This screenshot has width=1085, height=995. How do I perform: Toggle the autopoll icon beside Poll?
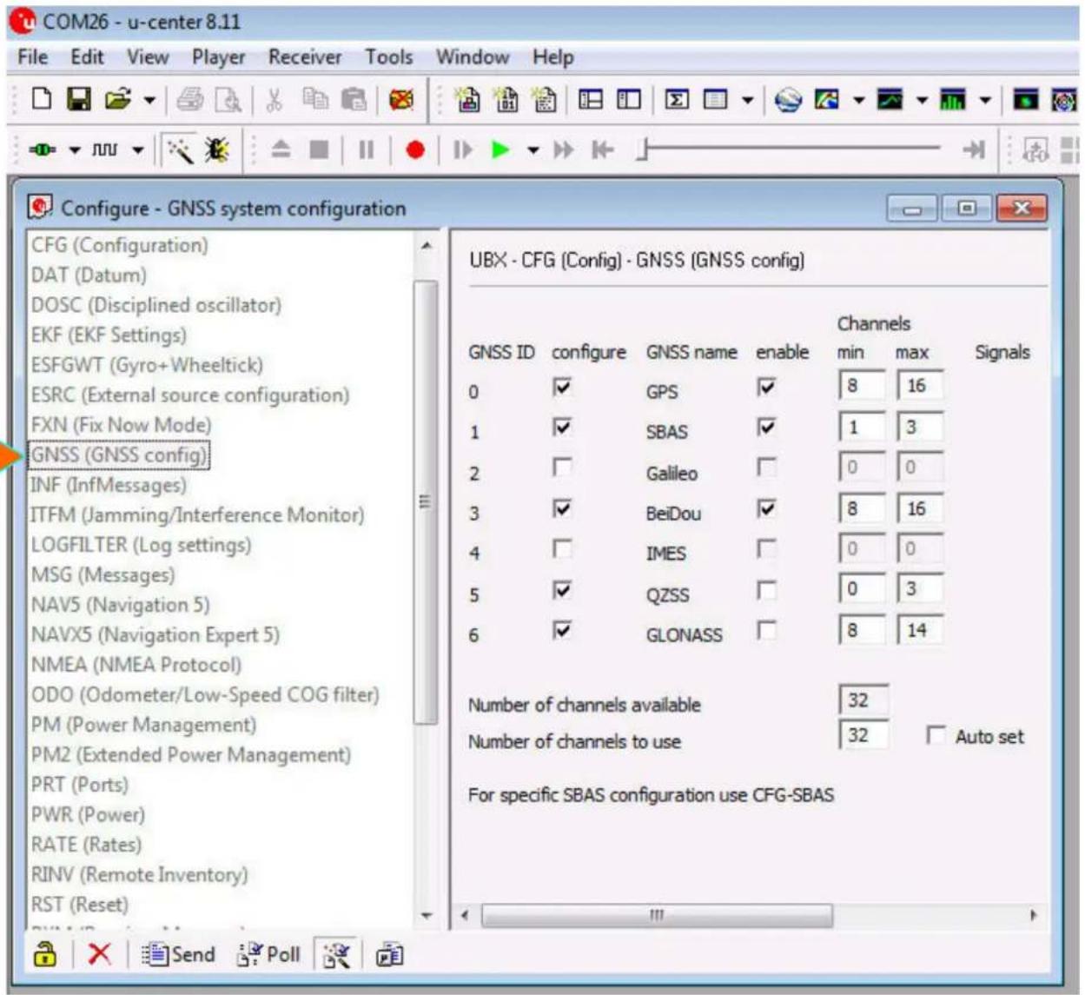(336, 955)
